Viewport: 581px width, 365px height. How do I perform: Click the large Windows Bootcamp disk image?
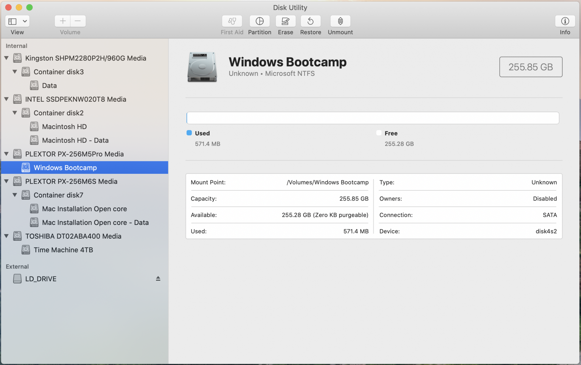coord(202,67)
